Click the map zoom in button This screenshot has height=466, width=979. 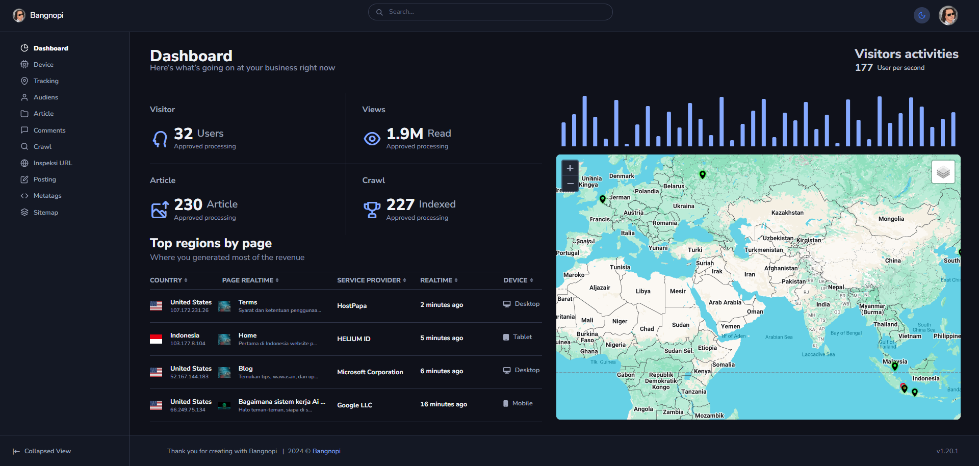coord(570,168)
